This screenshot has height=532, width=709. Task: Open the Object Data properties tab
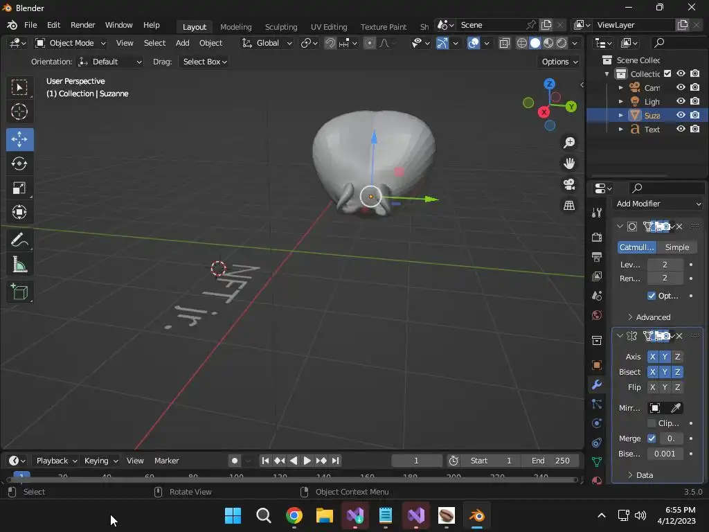point(597,462)
